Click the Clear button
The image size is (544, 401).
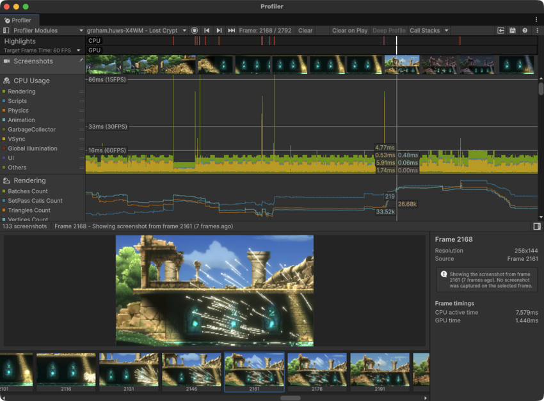click(x=305, y=31)
